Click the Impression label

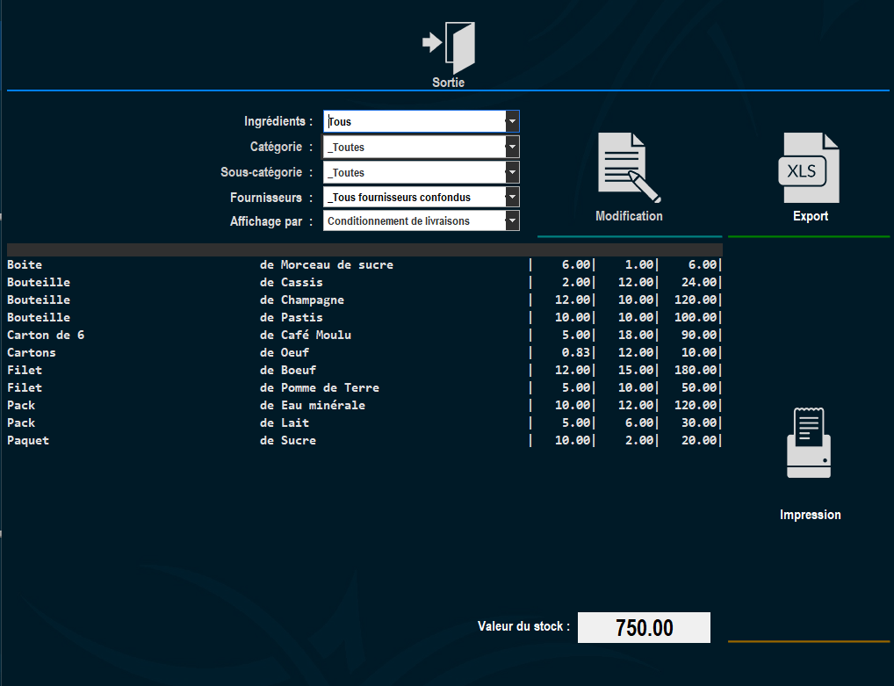tap(811, 515)
